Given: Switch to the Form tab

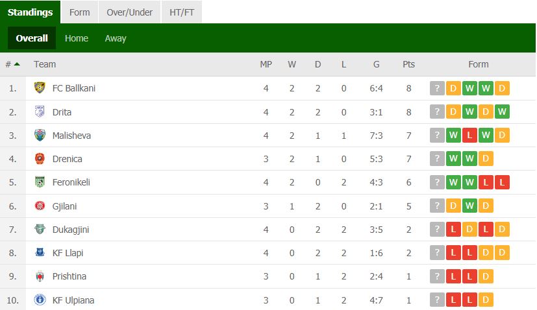Looking at the screenshot, I should 79,12.
